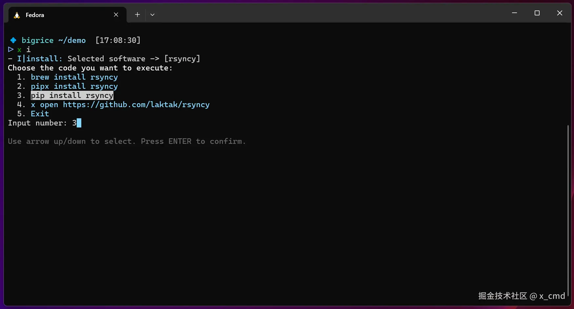The width and height of the screenshot is (574, 309).
Task: Choose the "pipx install rsyncy" option
Action: (74, 86)
